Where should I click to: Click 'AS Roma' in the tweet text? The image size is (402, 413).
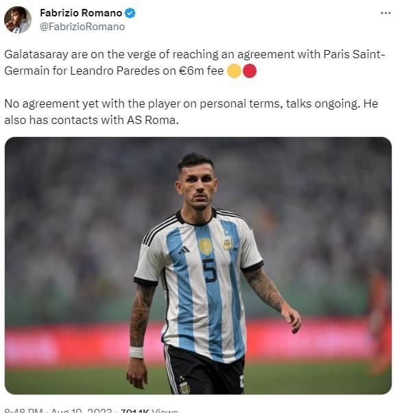[x=153, y=120]
